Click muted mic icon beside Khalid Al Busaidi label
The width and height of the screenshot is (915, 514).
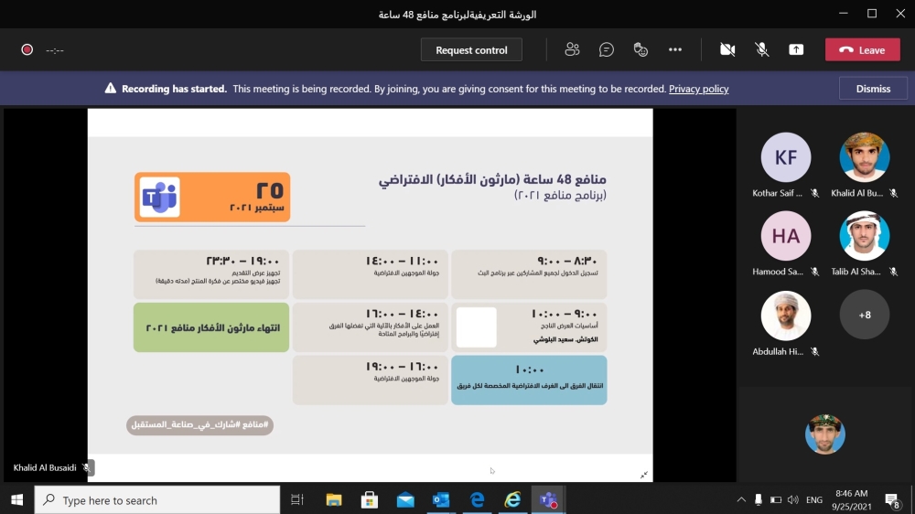(86, 467)
